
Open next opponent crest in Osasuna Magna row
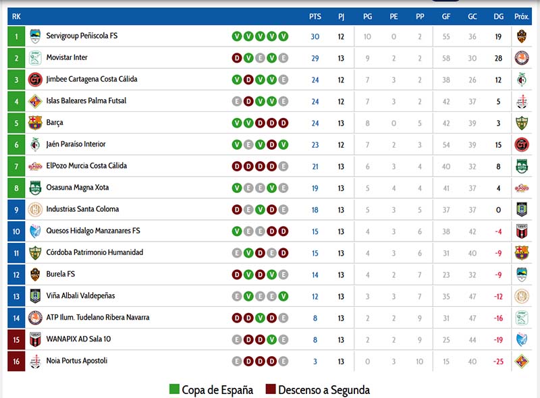pos(522,188)
